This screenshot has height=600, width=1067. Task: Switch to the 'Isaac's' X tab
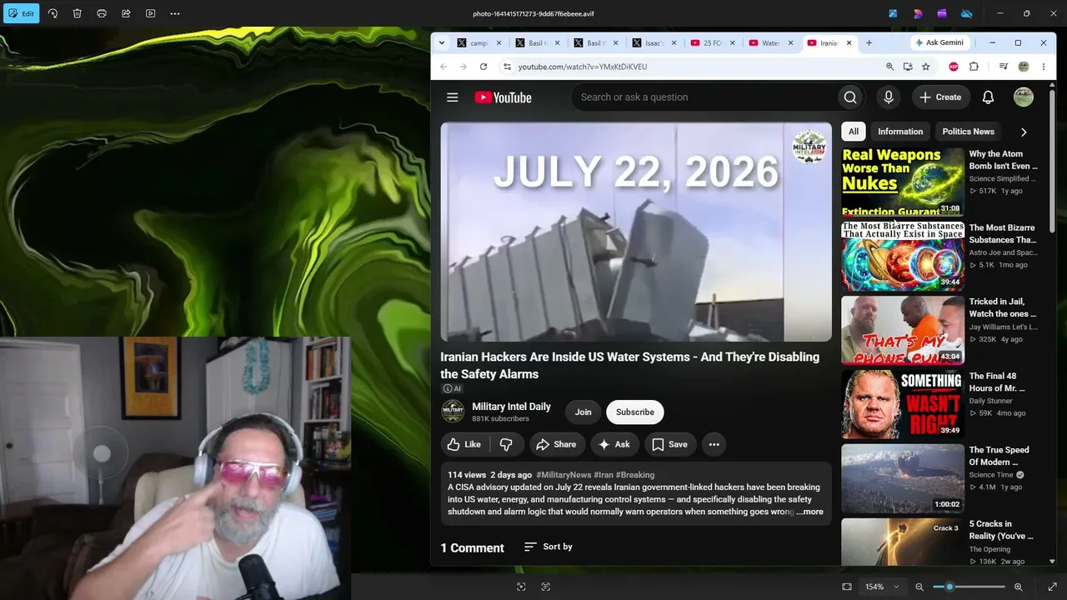[x=654, y=42]
